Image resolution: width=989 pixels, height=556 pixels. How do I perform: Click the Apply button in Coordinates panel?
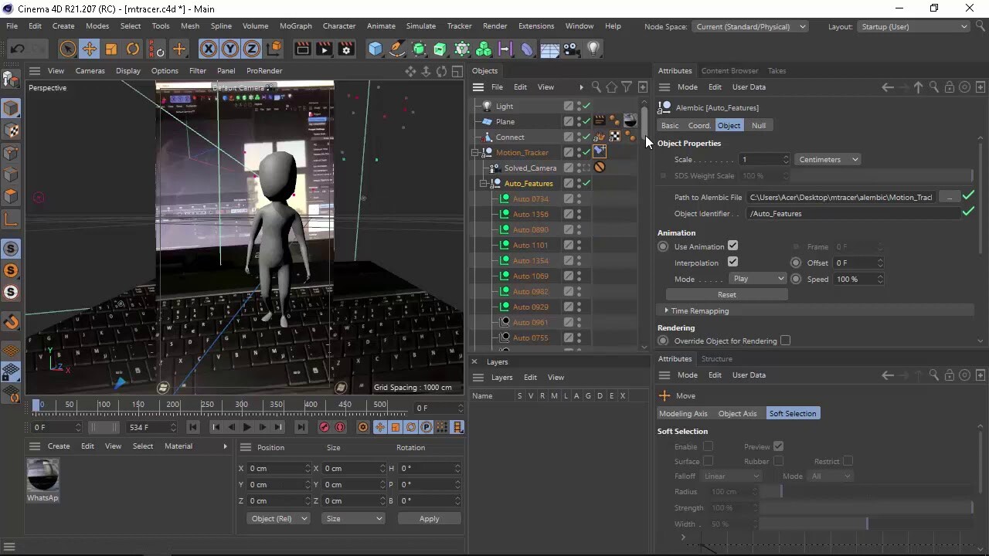429,518
